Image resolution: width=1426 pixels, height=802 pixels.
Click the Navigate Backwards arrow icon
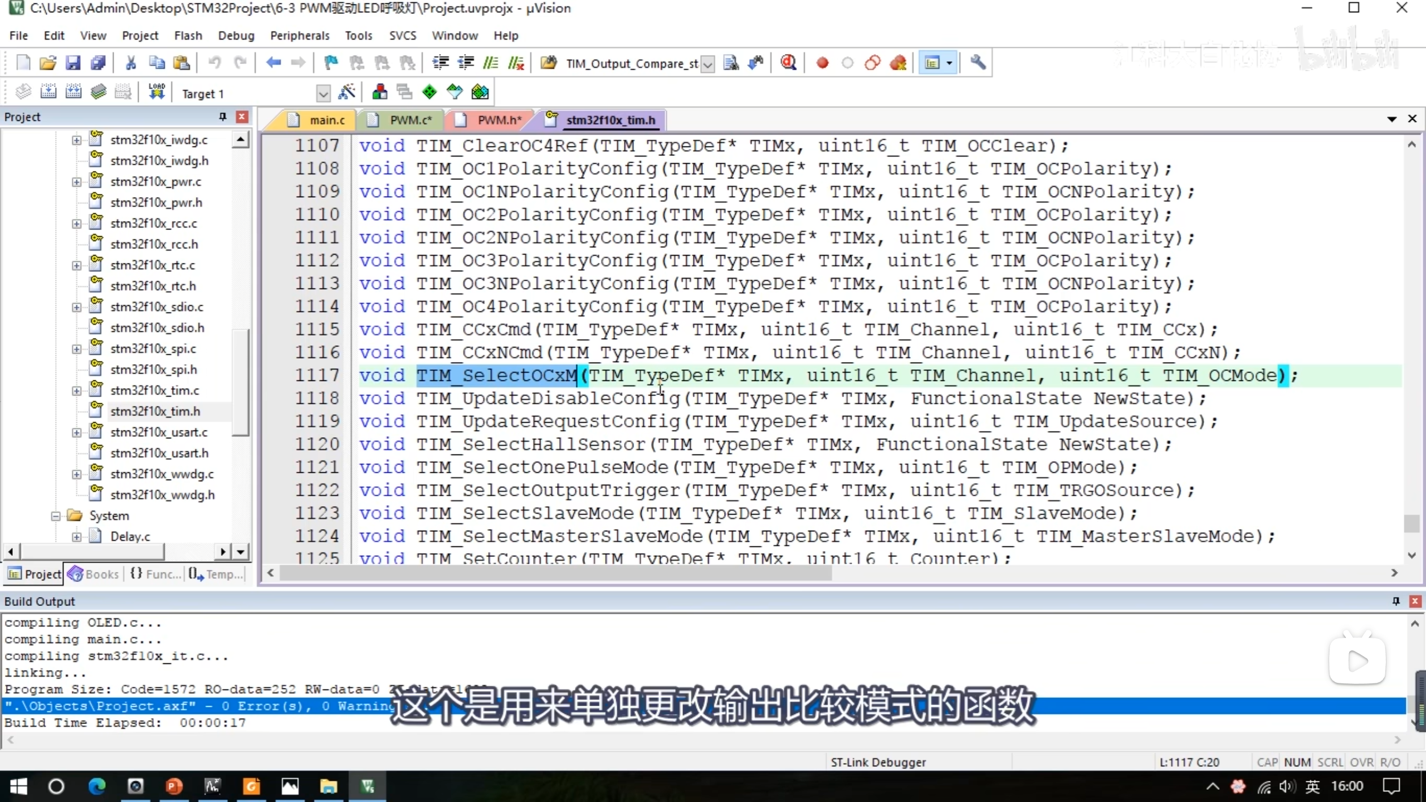(273, 63)
